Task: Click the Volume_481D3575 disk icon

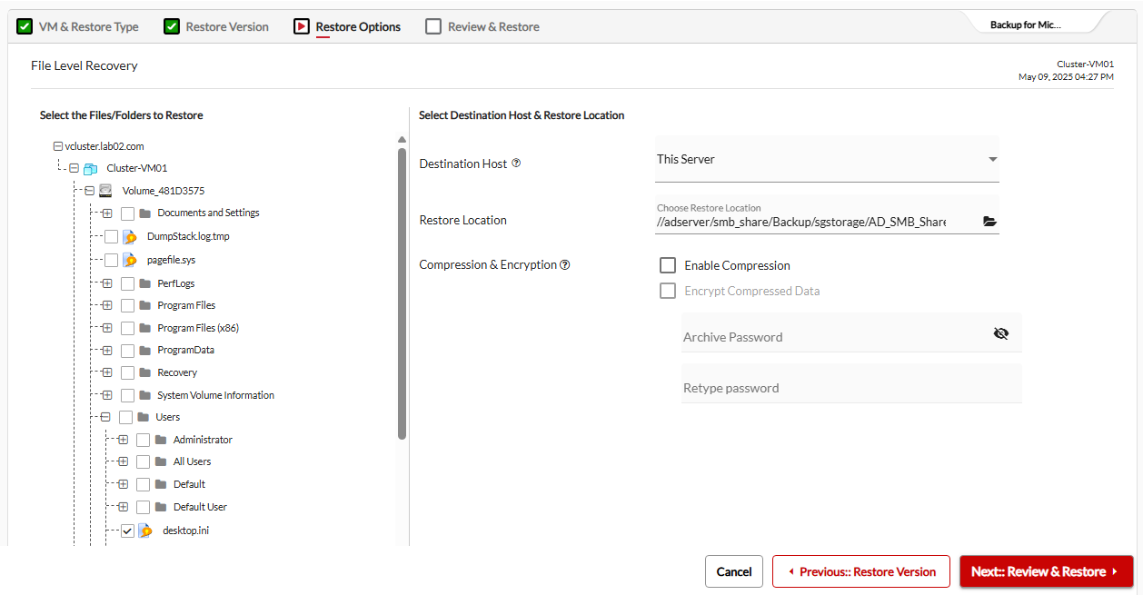Action: click(106, 191)
